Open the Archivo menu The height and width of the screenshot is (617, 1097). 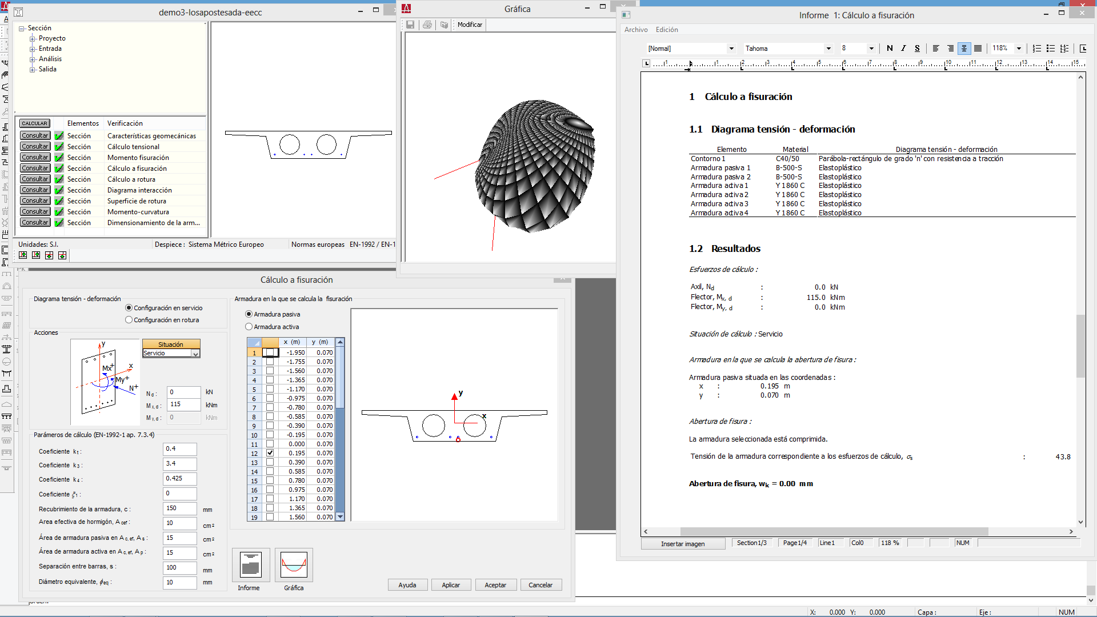point(635,30)
